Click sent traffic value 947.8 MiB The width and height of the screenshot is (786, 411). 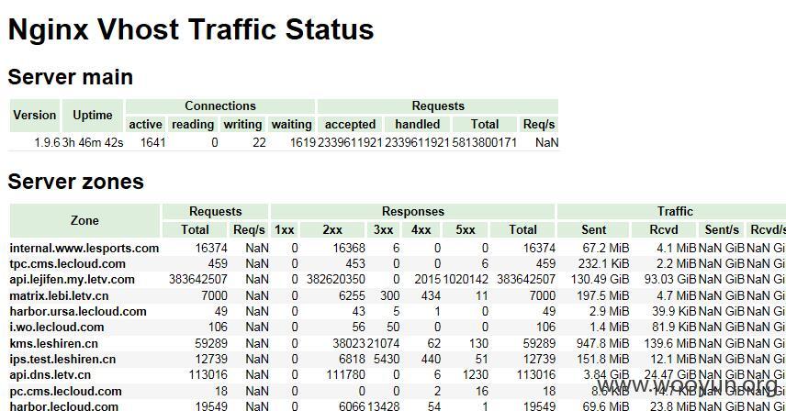(x=602, y=344)
